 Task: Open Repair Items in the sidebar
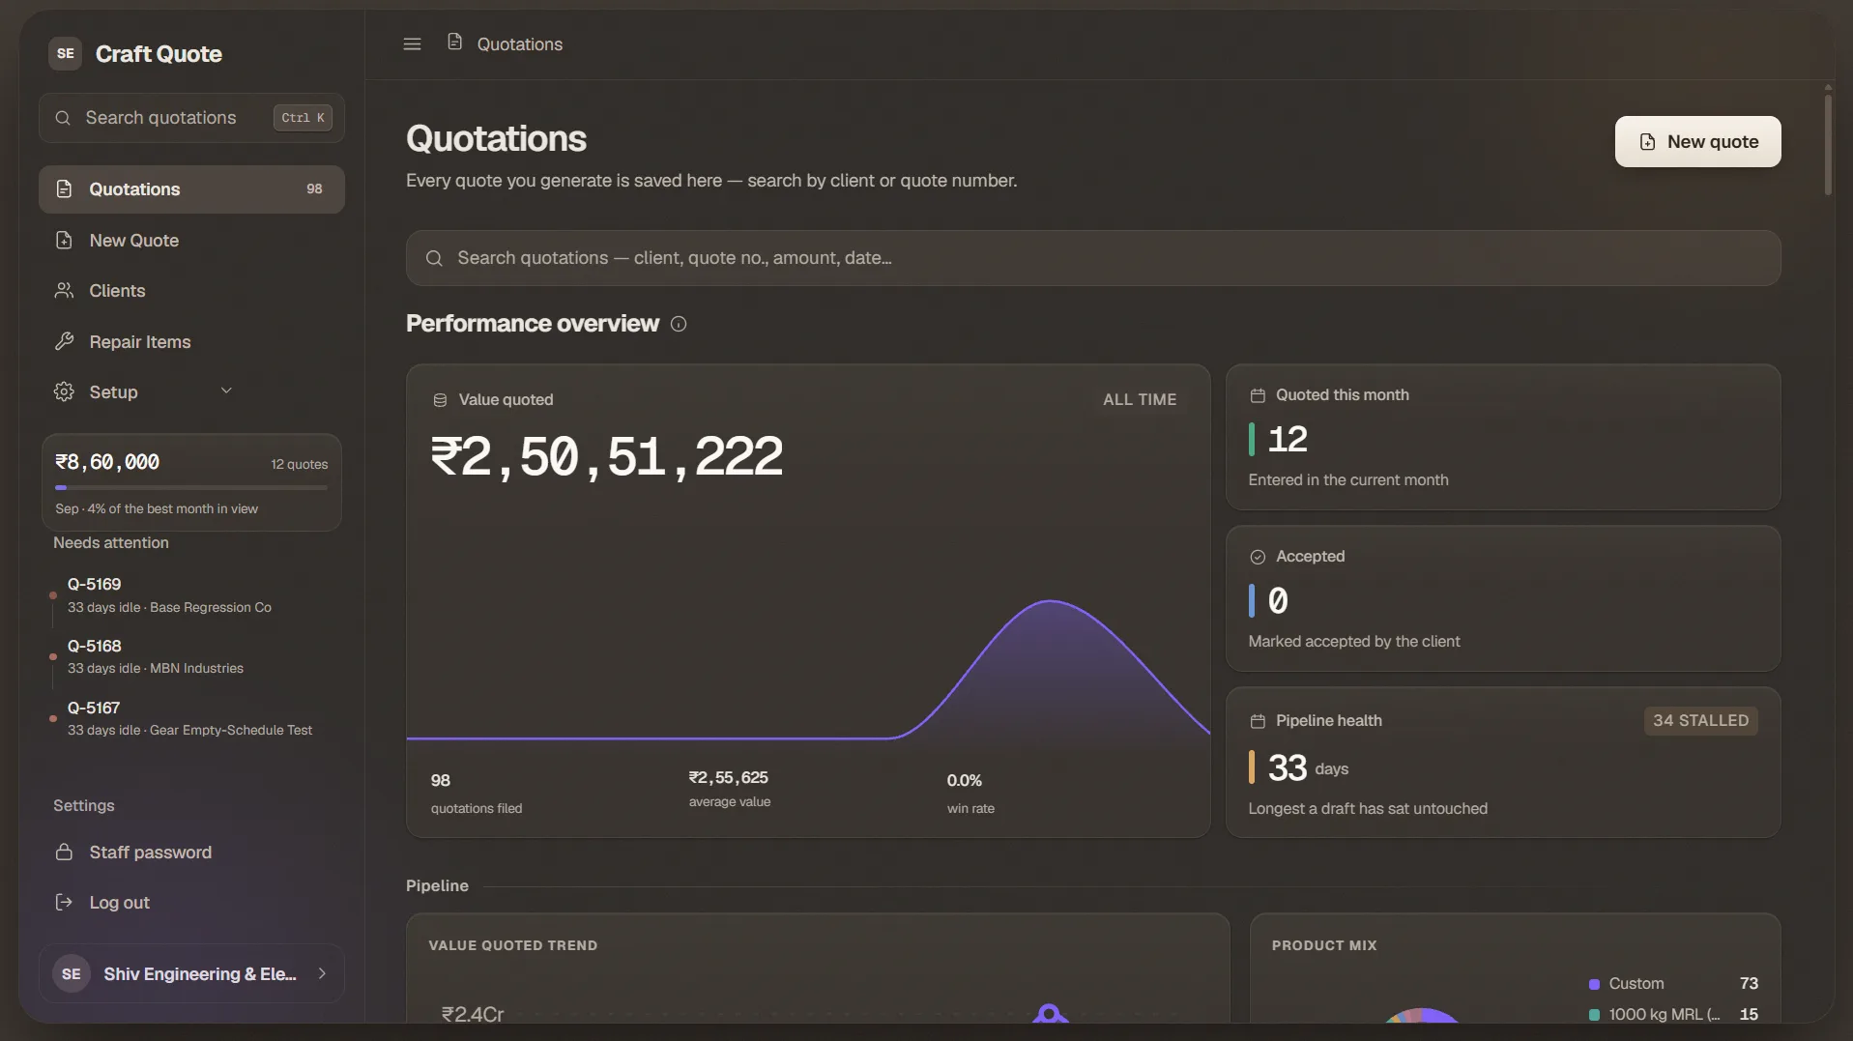point(191,341)
